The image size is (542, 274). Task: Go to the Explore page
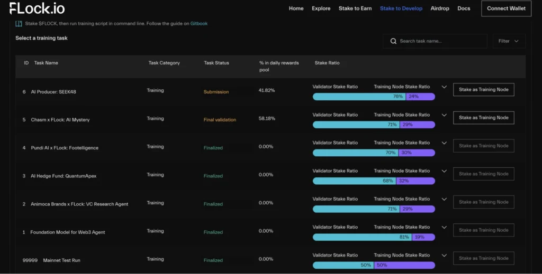point(321,8)
